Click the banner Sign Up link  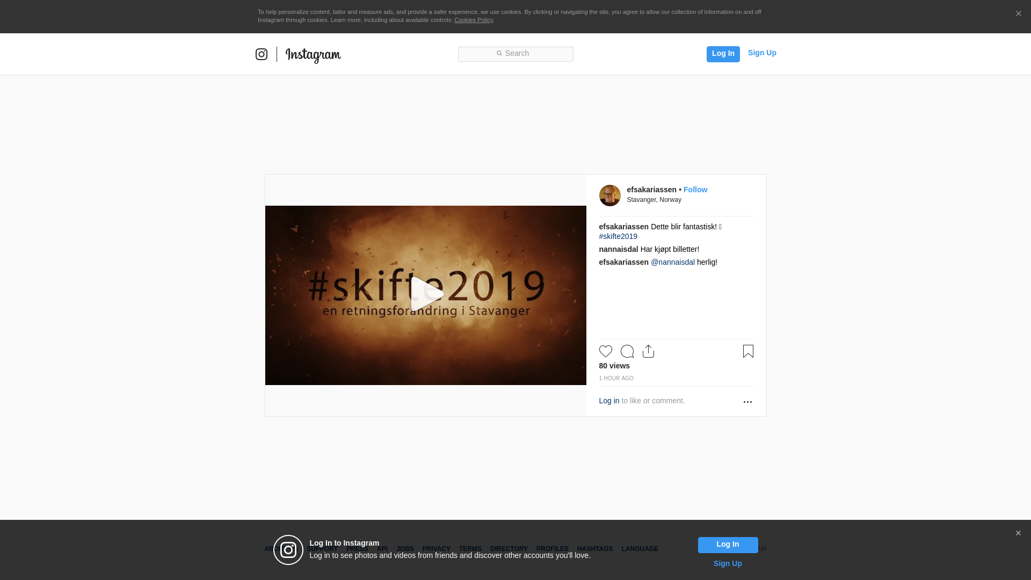click(728, 563)
